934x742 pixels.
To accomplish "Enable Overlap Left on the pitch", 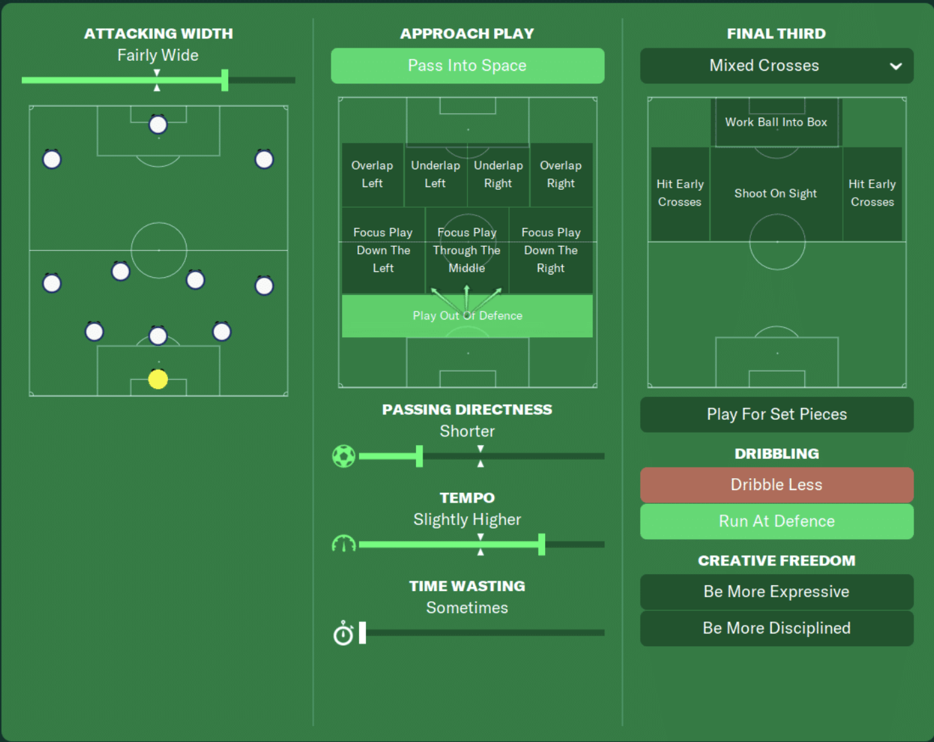I will pyautogui.click(x=372, y=175).
